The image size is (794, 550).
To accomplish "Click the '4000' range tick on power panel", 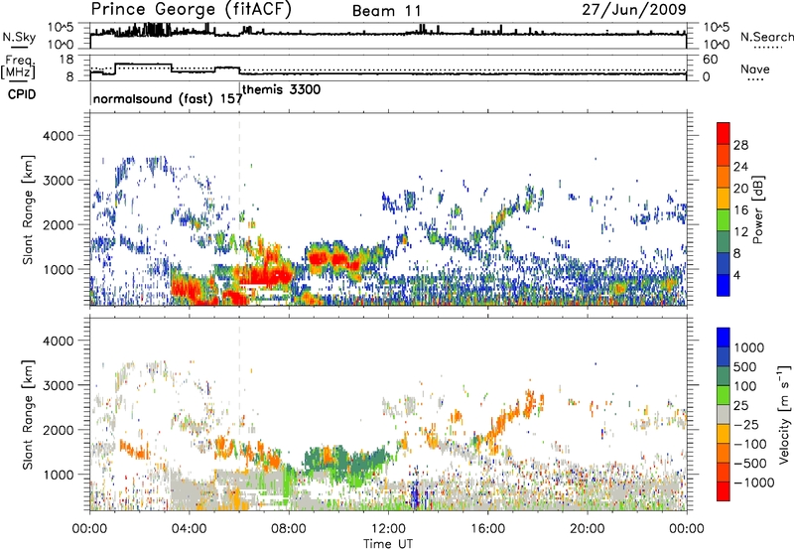I will [58, 136].
